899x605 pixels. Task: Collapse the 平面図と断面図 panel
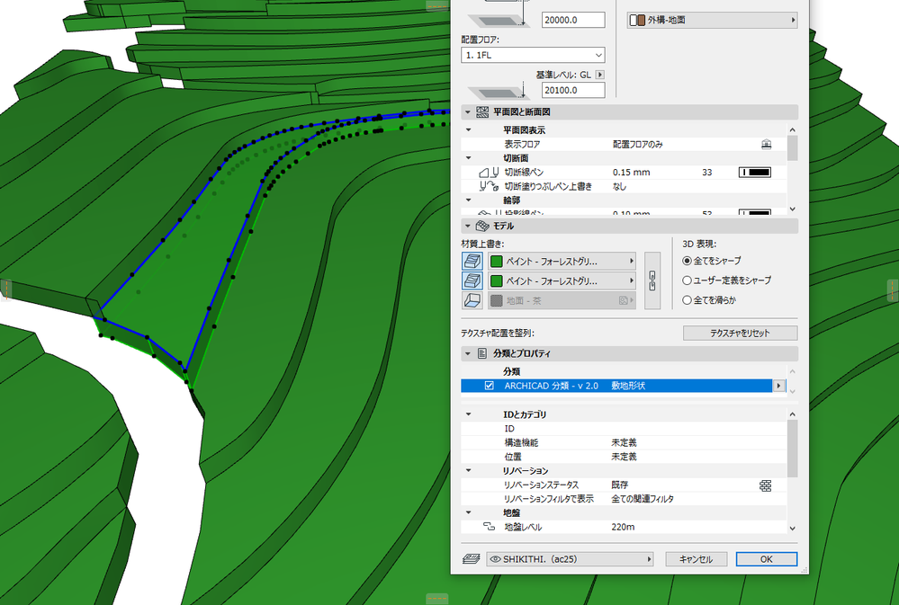coord(468,111)
